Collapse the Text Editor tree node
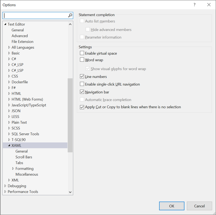Image resolution: width=216 pixels, height=215 pixels. pos(5,24)
